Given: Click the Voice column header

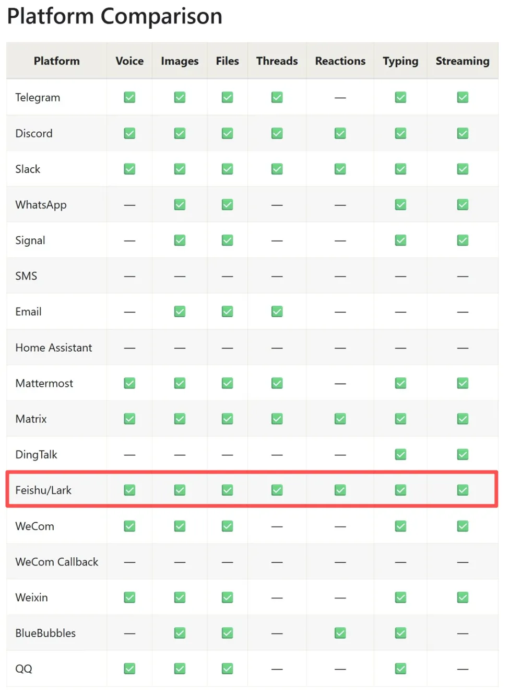Looking at the screenshot, I should click(x=129, y=61).
